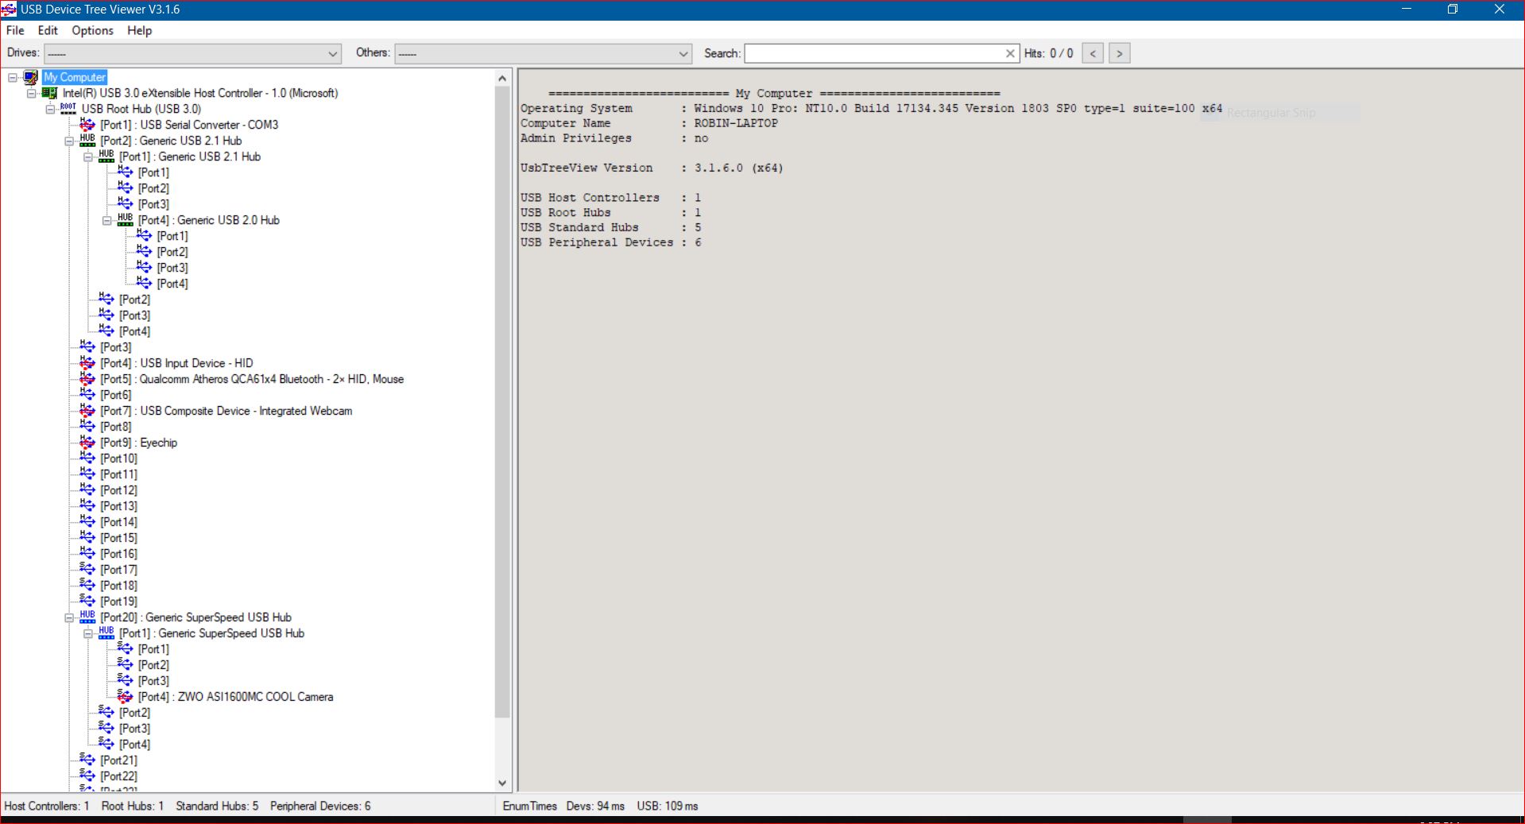Select 'Qualcomm Atheros QCA61x4 Bluetooth' row
This screenshot has width=1525, height=824.
tap(252, 379)
